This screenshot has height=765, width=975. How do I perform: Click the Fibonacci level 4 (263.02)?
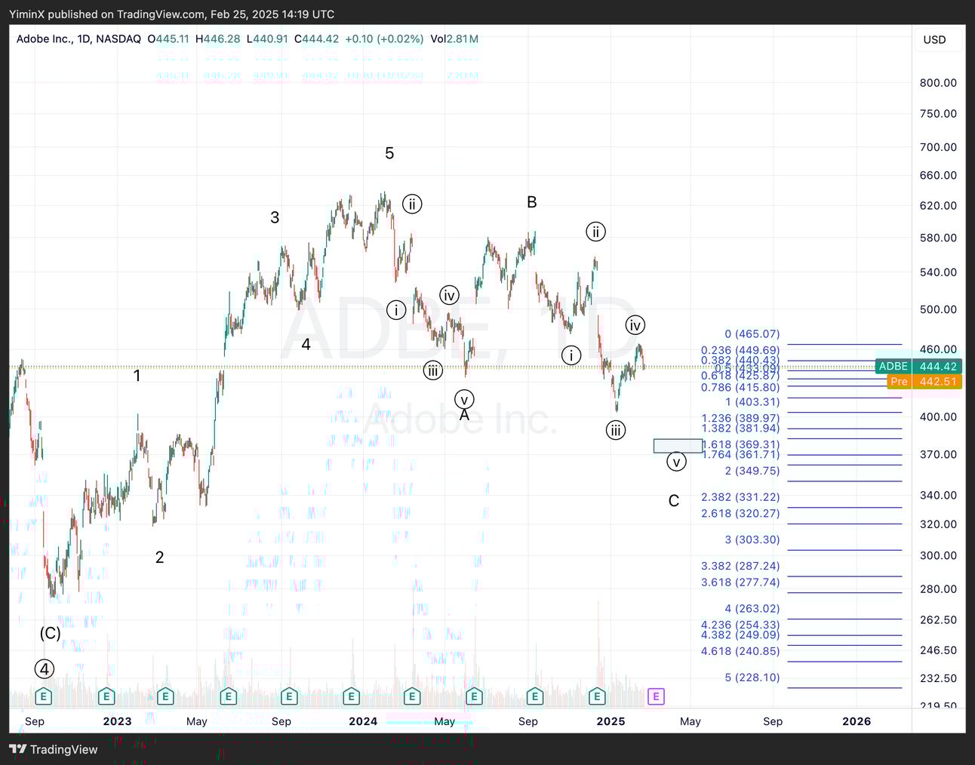[752, 609]
